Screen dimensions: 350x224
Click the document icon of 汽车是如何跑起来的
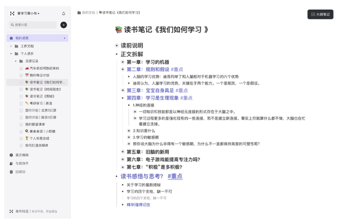(21, 68)
